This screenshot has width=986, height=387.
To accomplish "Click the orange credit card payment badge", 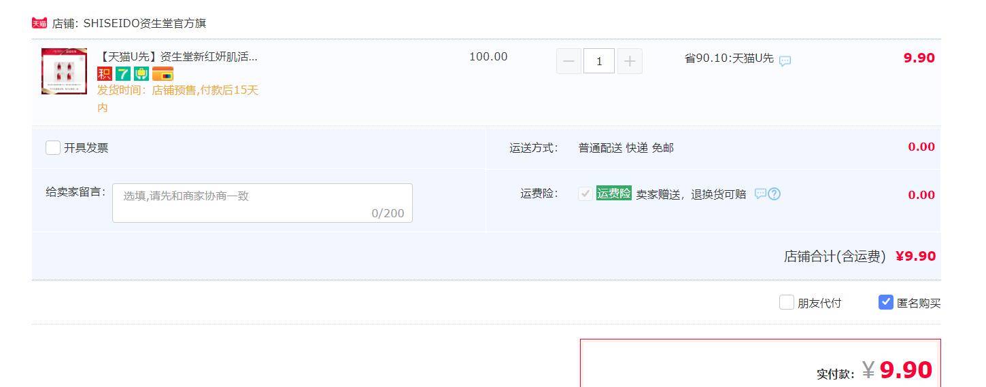I will [163, 74].
